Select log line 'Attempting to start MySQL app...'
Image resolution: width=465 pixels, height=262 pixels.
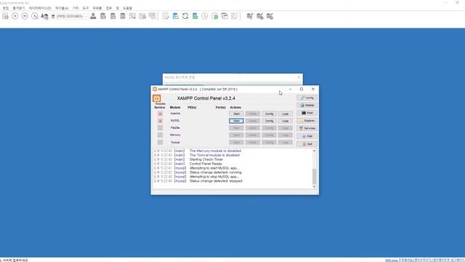pos(214,168)
